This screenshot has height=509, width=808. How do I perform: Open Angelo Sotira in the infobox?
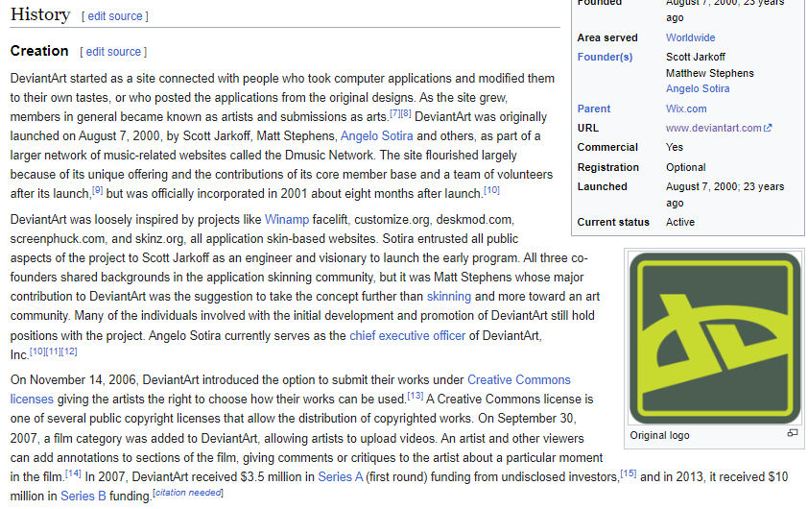point(698,88)
